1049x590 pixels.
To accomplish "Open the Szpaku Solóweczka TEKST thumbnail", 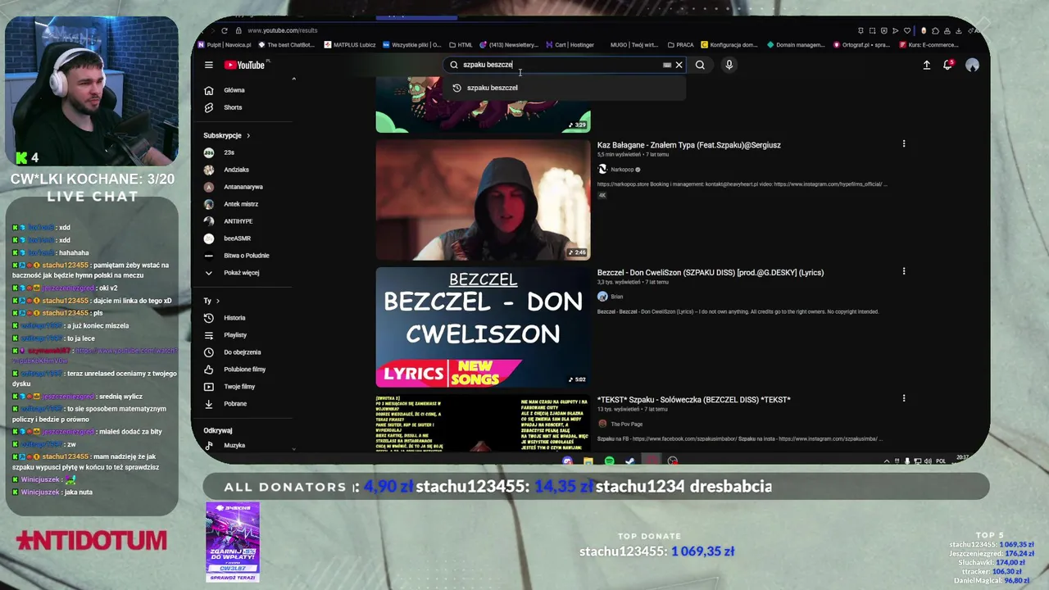I will [483, 423].
